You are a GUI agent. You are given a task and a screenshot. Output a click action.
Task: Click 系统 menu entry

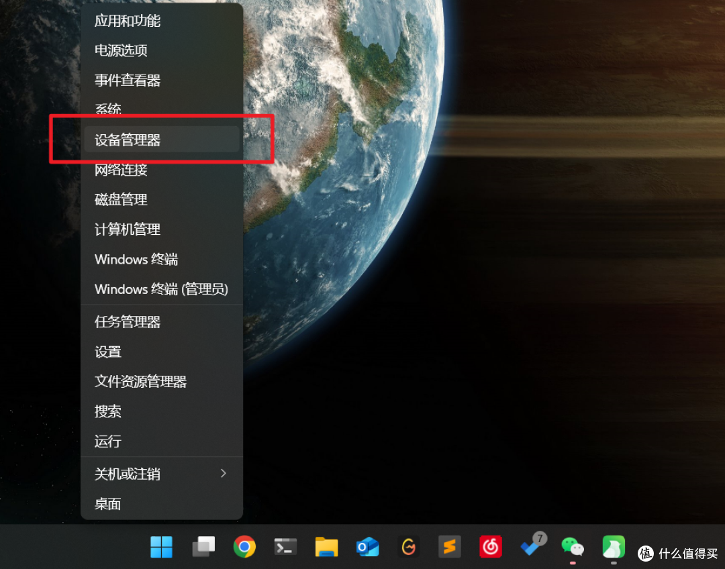[162, 110]
